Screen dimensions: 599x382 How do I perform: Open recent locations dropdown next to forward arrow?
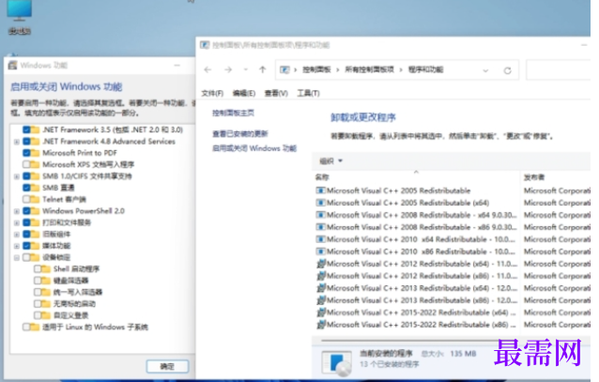pyautogui.click(x=246, y=69)
